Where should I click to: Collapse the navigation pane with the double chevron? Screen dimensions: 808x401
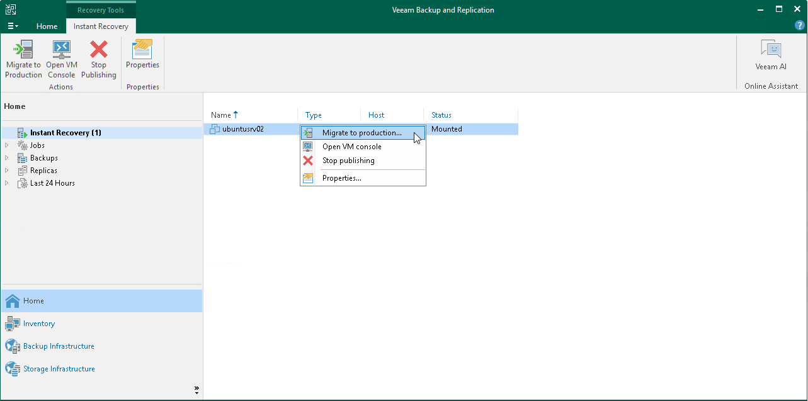pyautogui.click(x=196, y=389)
